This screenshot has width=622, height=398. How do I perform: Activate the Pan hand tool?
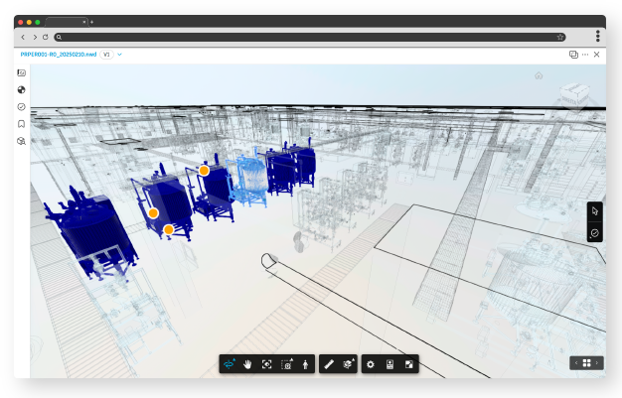pyautogui.click(x=248, y=364)
